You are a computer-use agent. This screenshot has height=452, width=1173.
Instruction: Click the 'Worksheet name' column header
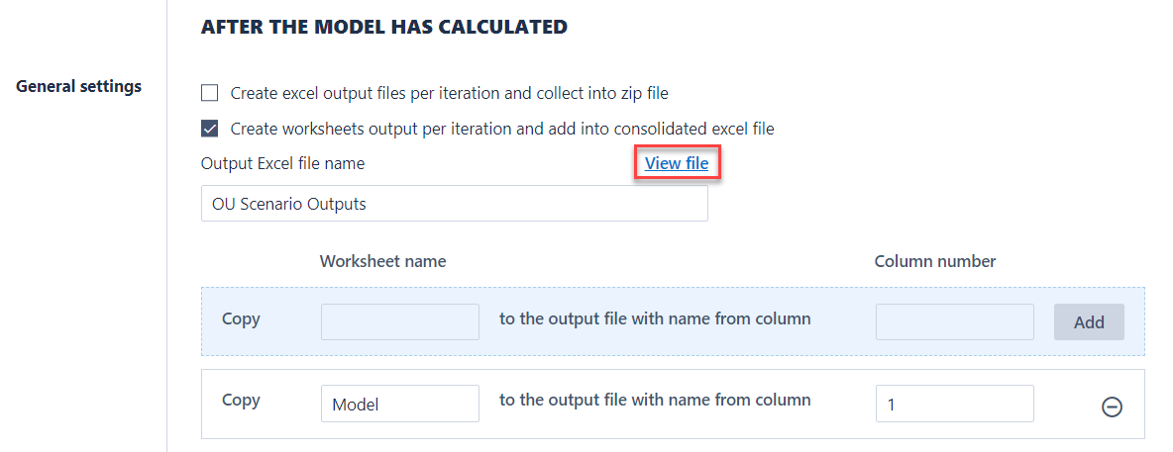[x=382, y=261]
